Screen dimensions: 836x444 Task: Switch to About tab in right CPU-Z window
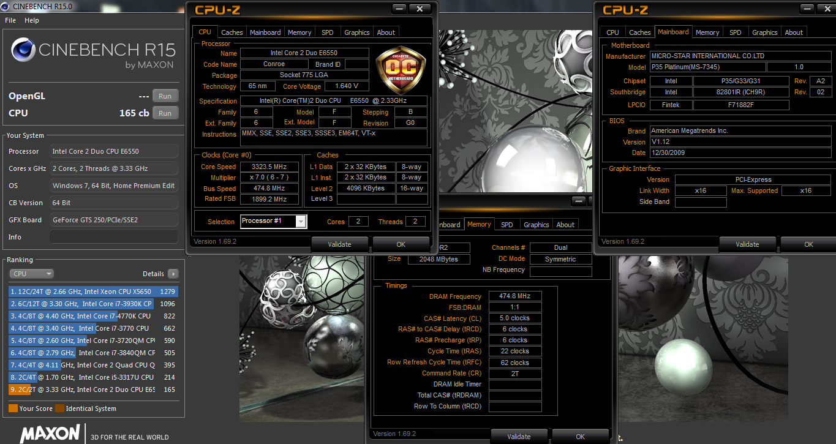click(794, 32)
